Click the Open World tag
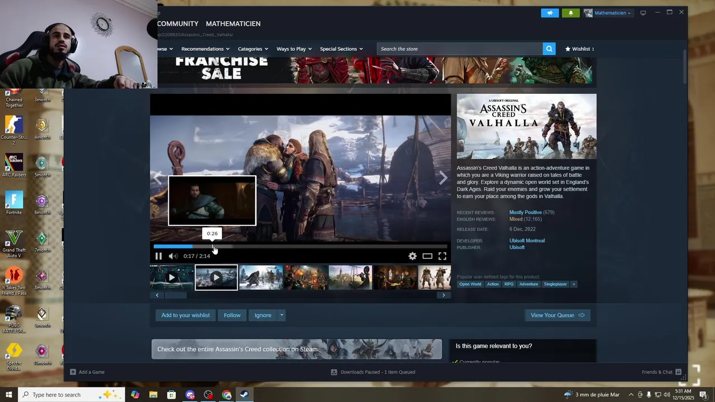The height and width of the screenshot is (402, 715). (470, 284)
